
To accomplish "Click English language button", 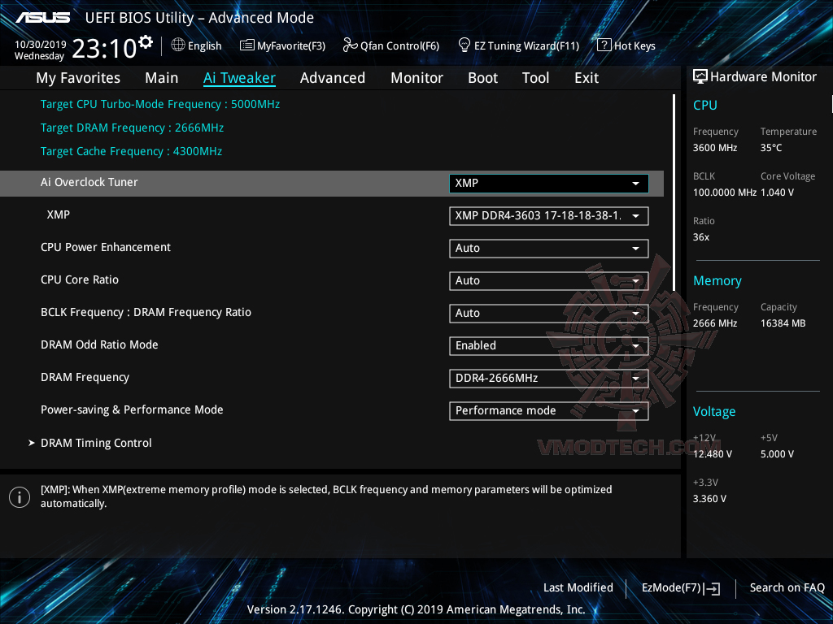I will (197, 45).
